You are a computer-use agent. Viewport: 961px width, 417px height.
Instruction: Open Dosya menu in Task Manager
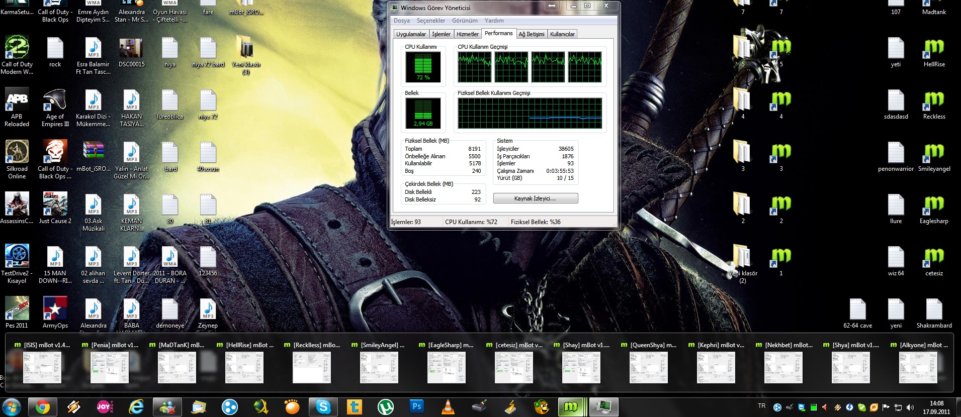click(401, 21)
